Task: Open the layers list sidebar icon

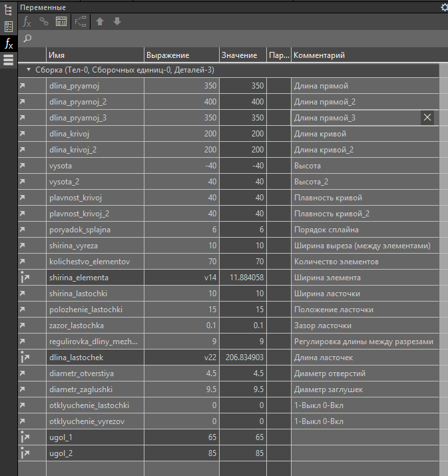Action: point(9,61)
